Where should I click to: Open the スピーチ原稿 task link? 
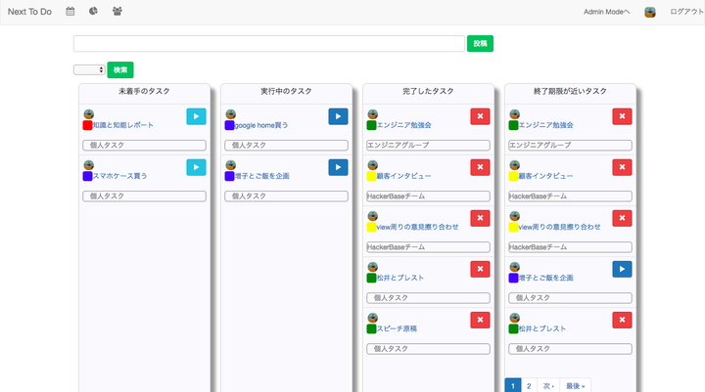click(x=397, y=328)
